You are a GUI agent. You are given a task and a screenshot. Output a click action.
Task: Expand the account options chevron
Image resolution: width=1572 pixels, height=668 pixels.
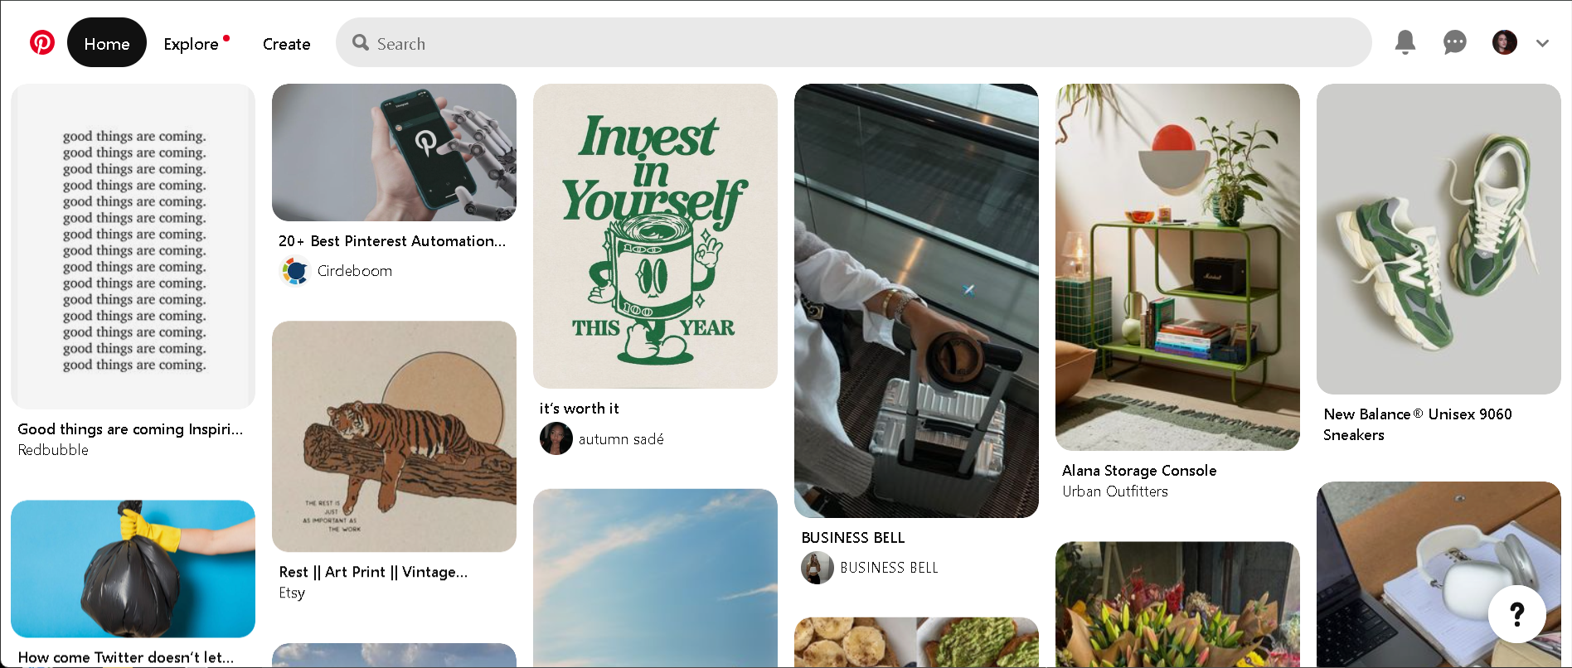click(x=1542, y=42)
